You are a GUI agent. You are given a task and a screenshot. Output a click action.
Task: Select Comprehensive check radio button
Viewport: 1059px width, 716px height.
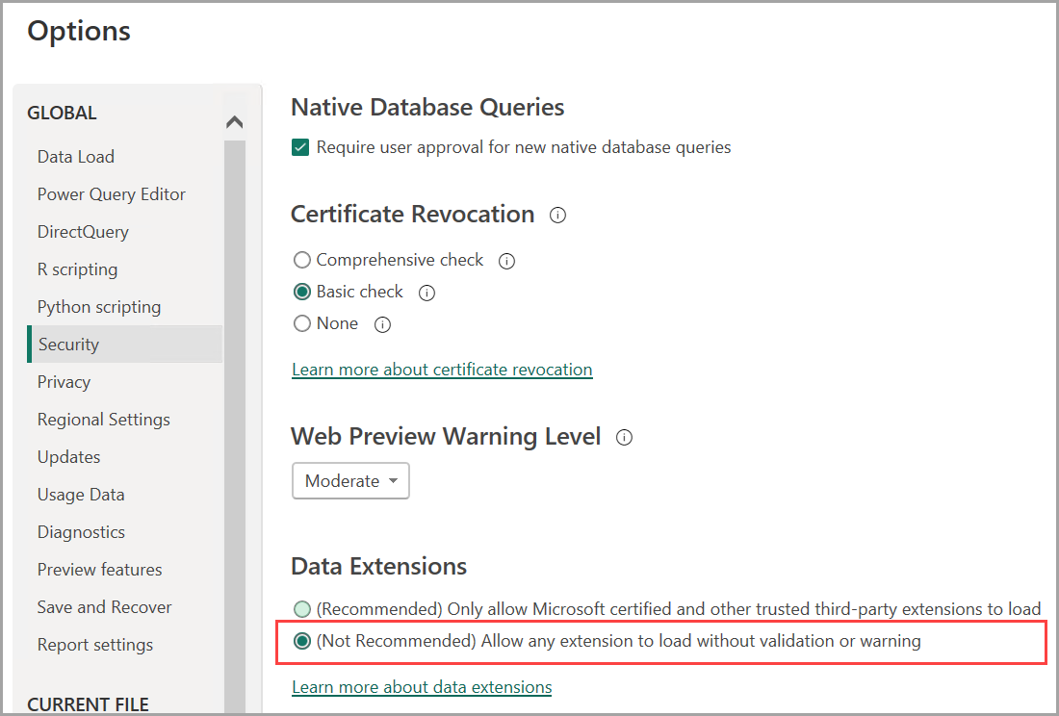(302, 260)
